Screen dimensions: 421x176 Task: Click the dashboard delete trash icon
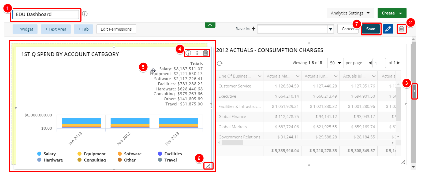(401, 29)
